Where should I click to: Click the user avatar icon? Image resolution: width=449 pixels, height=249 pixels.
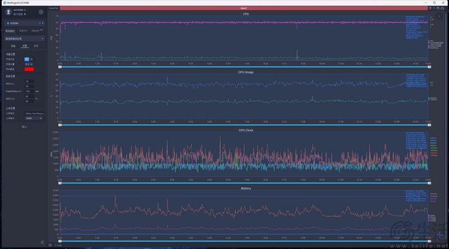[x=8, y=12]
